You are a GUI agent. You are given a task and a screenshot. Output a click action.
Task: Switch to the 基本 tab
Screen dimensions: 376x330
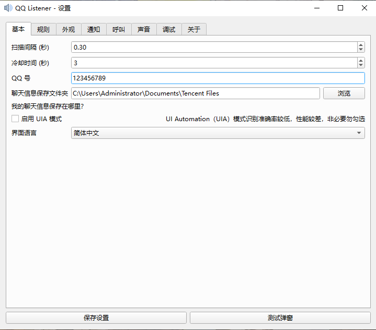coord(18,29)
